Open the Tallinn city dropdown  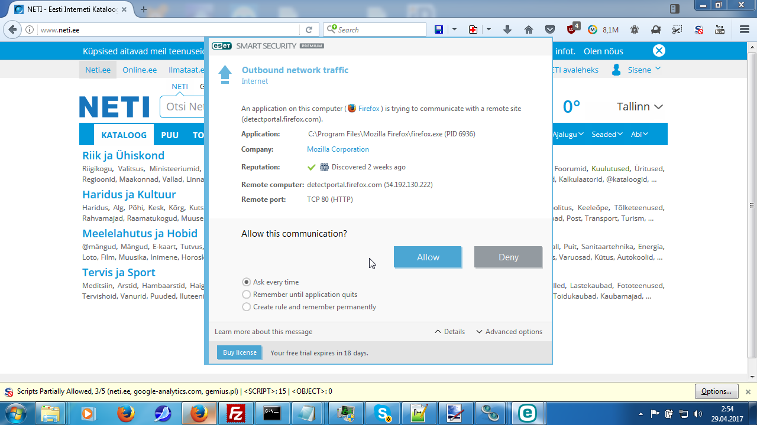(x=640, y=107)
